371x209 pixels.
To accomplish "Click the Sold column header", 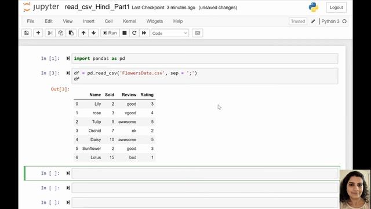I will [110, 95].
